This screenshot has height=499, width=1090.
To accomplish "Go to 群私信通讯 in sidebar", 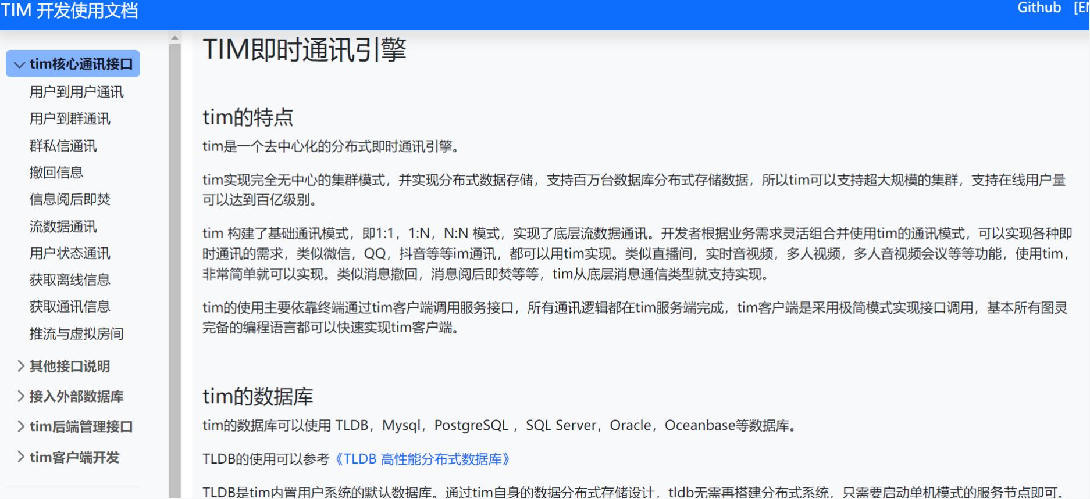I will tap(63, 146).
